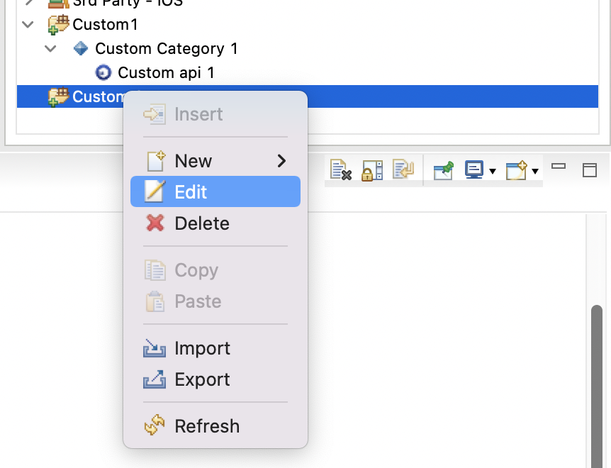Click the package icon beside Custom1

pos(56,24)
